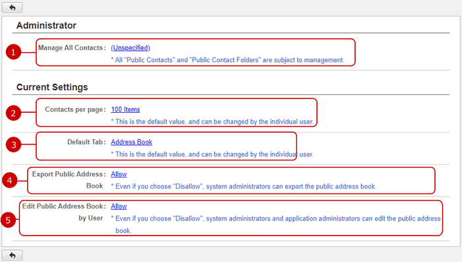Click Allow link for Edit Public Address Book

tap(119, 207)
